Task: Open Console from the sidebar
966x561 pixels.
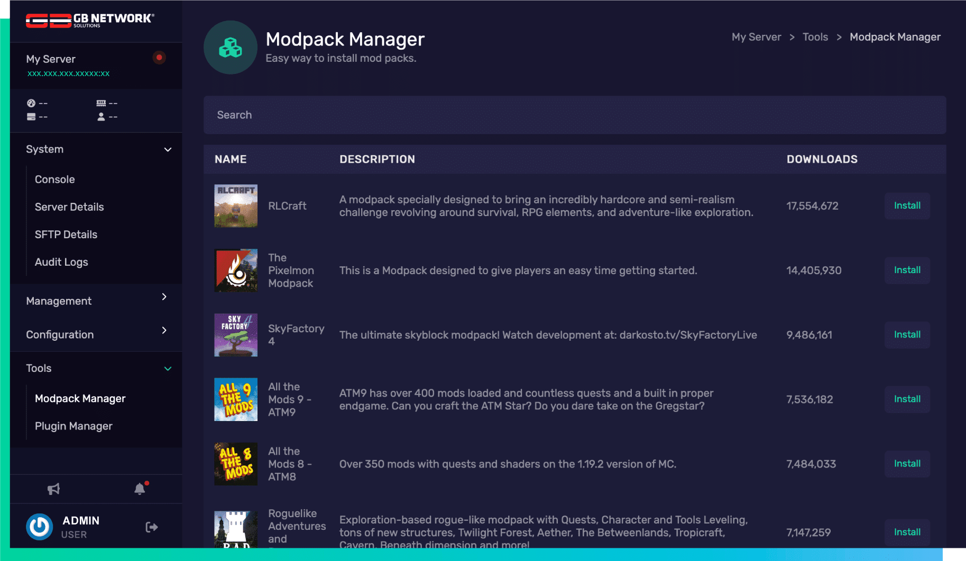Action: (55, 180)
